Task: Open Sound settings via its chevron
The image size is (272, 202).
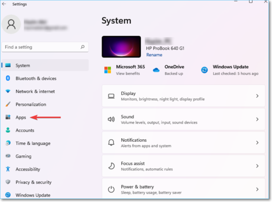Action: [x=257, y=119]
